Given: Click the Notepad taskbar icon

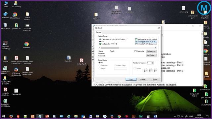Looking at the screenshot, I should click(40, 116).
